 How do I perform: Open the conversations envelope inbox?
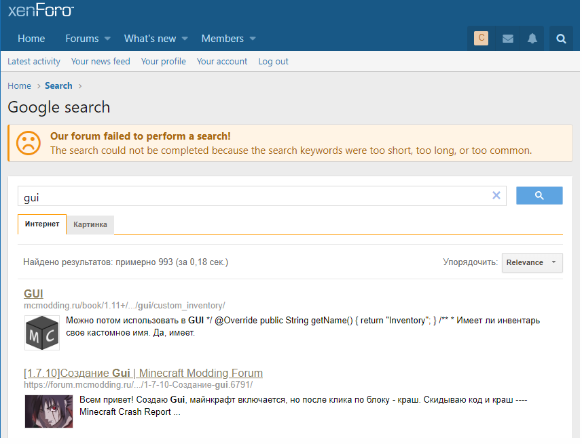507,39
